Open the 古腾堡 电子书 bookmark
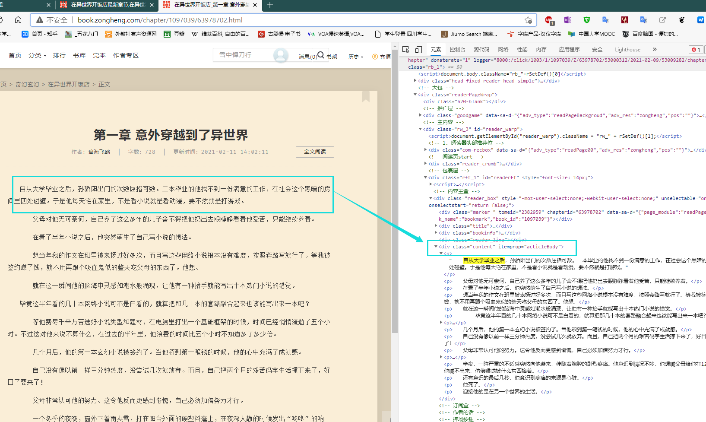 (279, 34)
